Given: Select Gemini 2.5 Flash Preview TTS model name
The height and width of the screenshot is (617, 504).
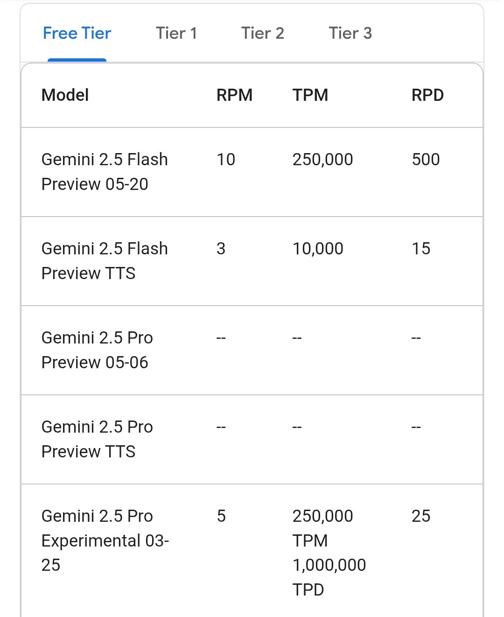Looking at the screenshot, I should click(x=104, y=261).
